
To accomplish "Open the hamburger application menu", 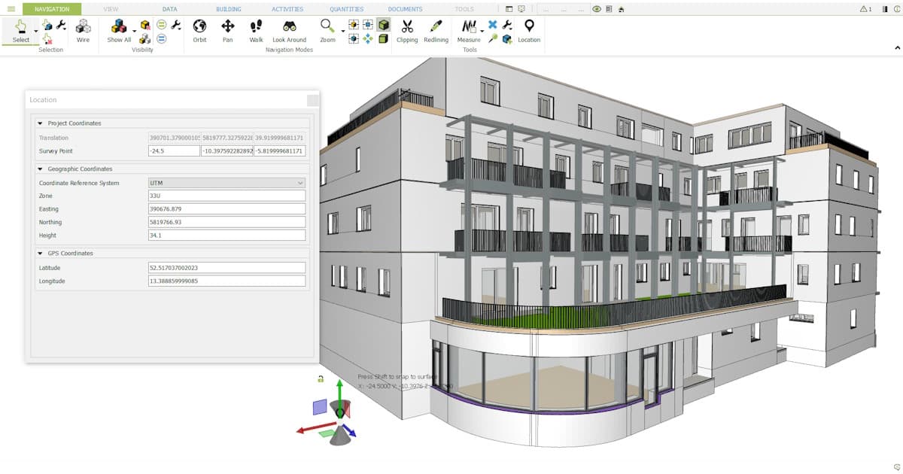I will (11, 9).
